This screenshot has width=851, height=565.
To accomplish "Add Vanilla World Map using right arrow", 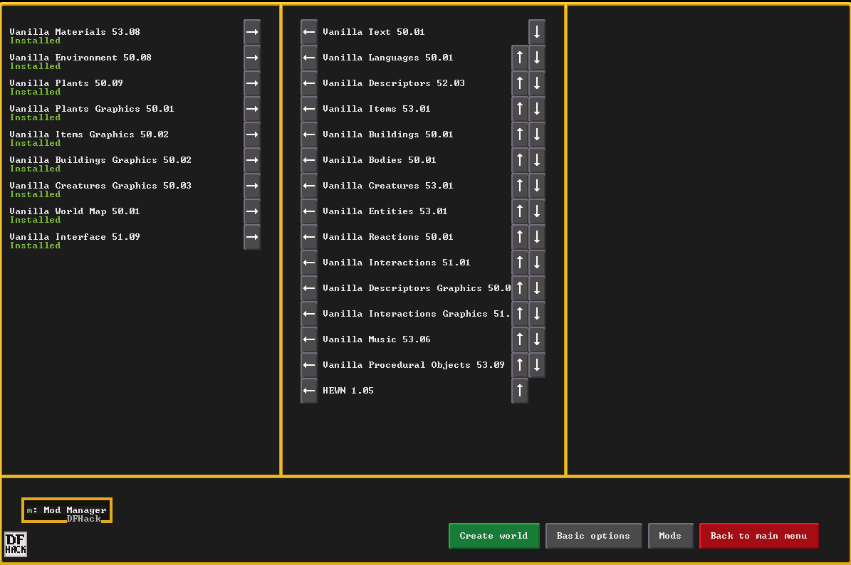I will pyautogui.click(x=252, y=211).
